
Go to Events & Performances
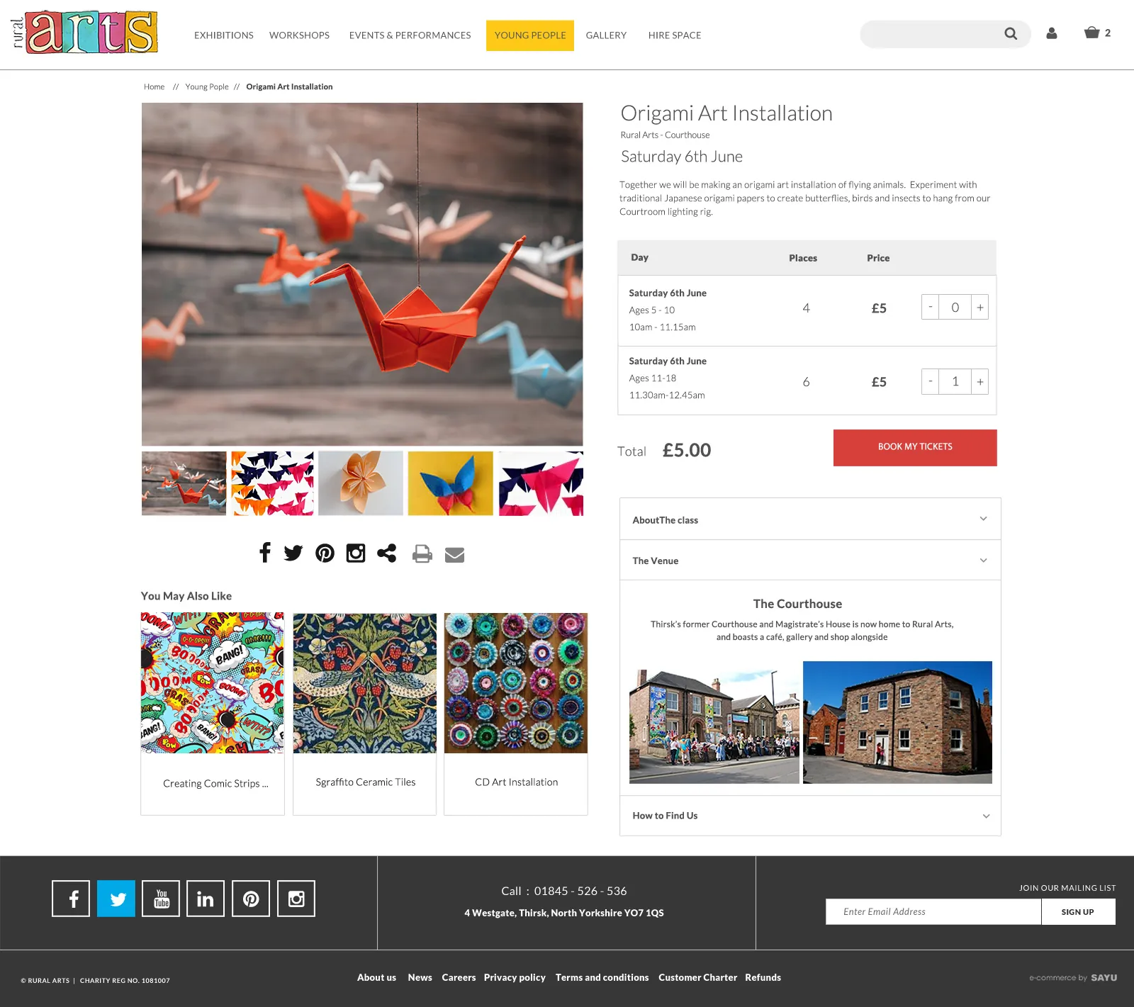click(x=410, y=35)
